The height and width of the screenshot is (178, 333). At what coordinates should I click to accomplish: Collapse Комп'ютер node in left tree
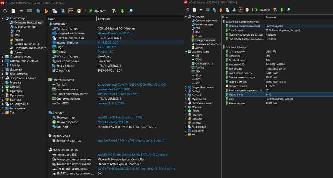pos(3,18)
